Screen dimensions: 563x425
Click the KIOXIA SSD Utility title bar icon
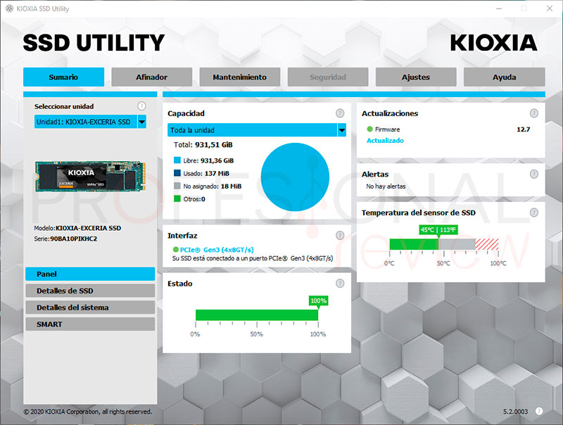10,8
